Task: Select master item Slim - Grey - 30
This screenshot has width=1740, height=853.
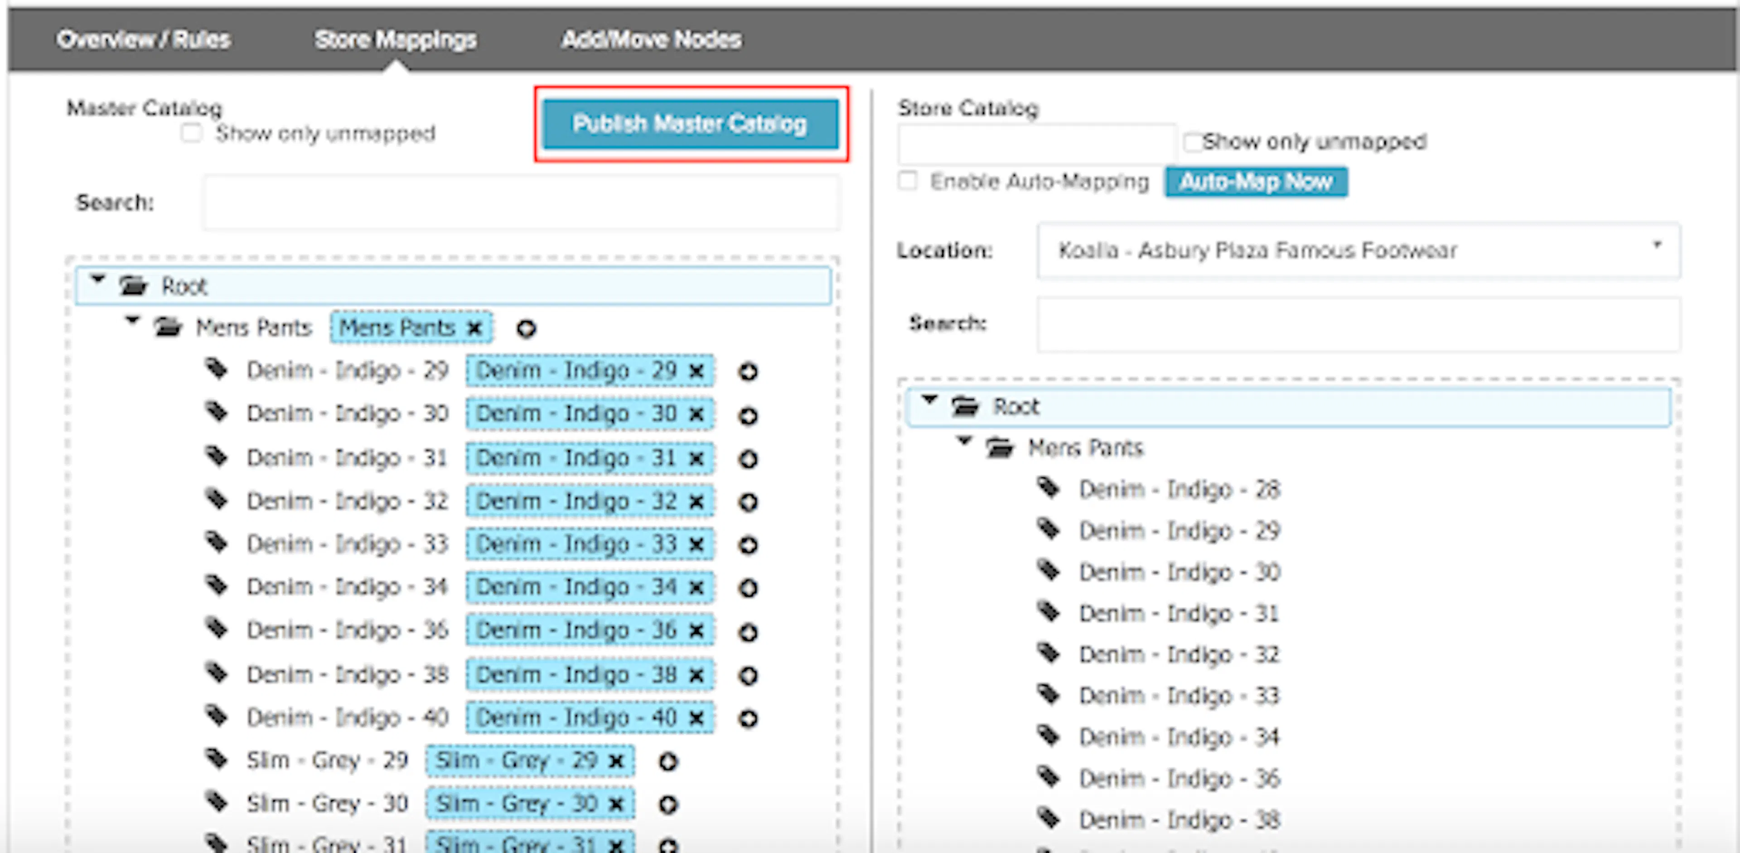Action: (327, 804)
